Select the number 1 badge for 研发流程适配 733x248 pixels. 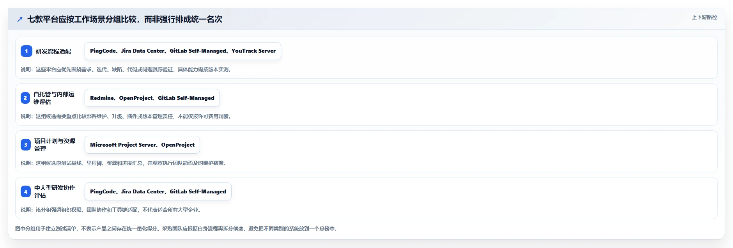pyautogui.click(x=27, y=51)
